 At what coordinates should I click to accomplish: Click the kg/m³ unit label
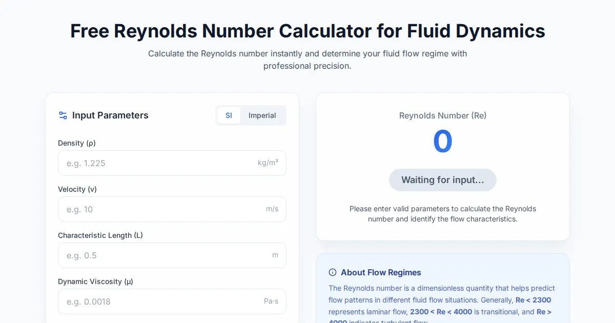click(268, 163)
